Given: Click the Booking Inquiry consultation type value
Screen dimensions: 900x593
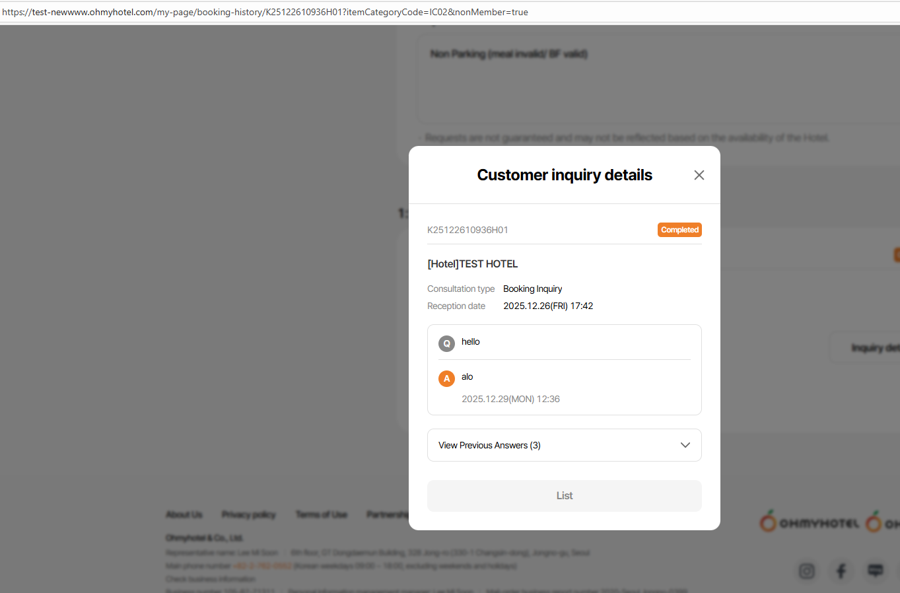Looking at the screenshot, I should pyautogui.click(x=533, y=289).
